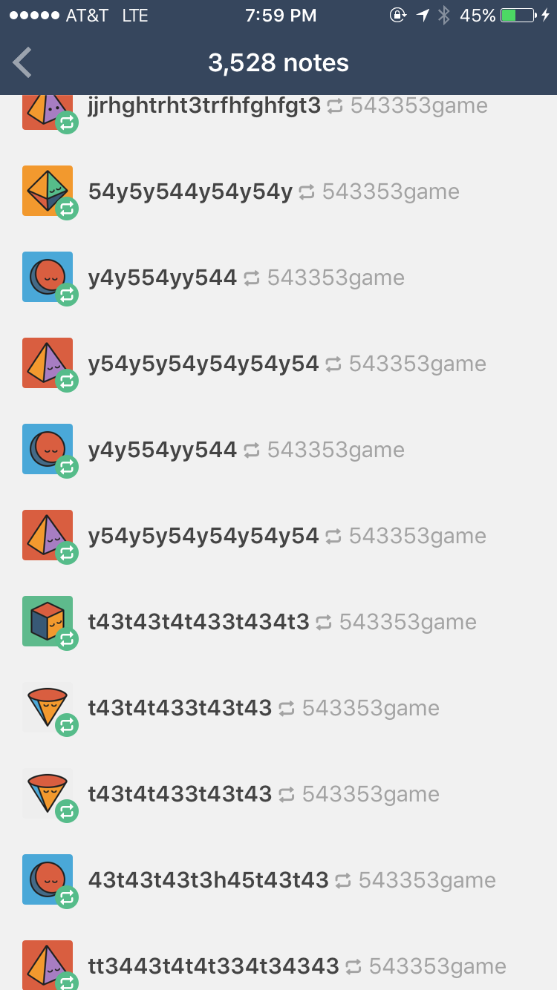
Task: Tap the back arrow in the header
Action: point(22,63)
